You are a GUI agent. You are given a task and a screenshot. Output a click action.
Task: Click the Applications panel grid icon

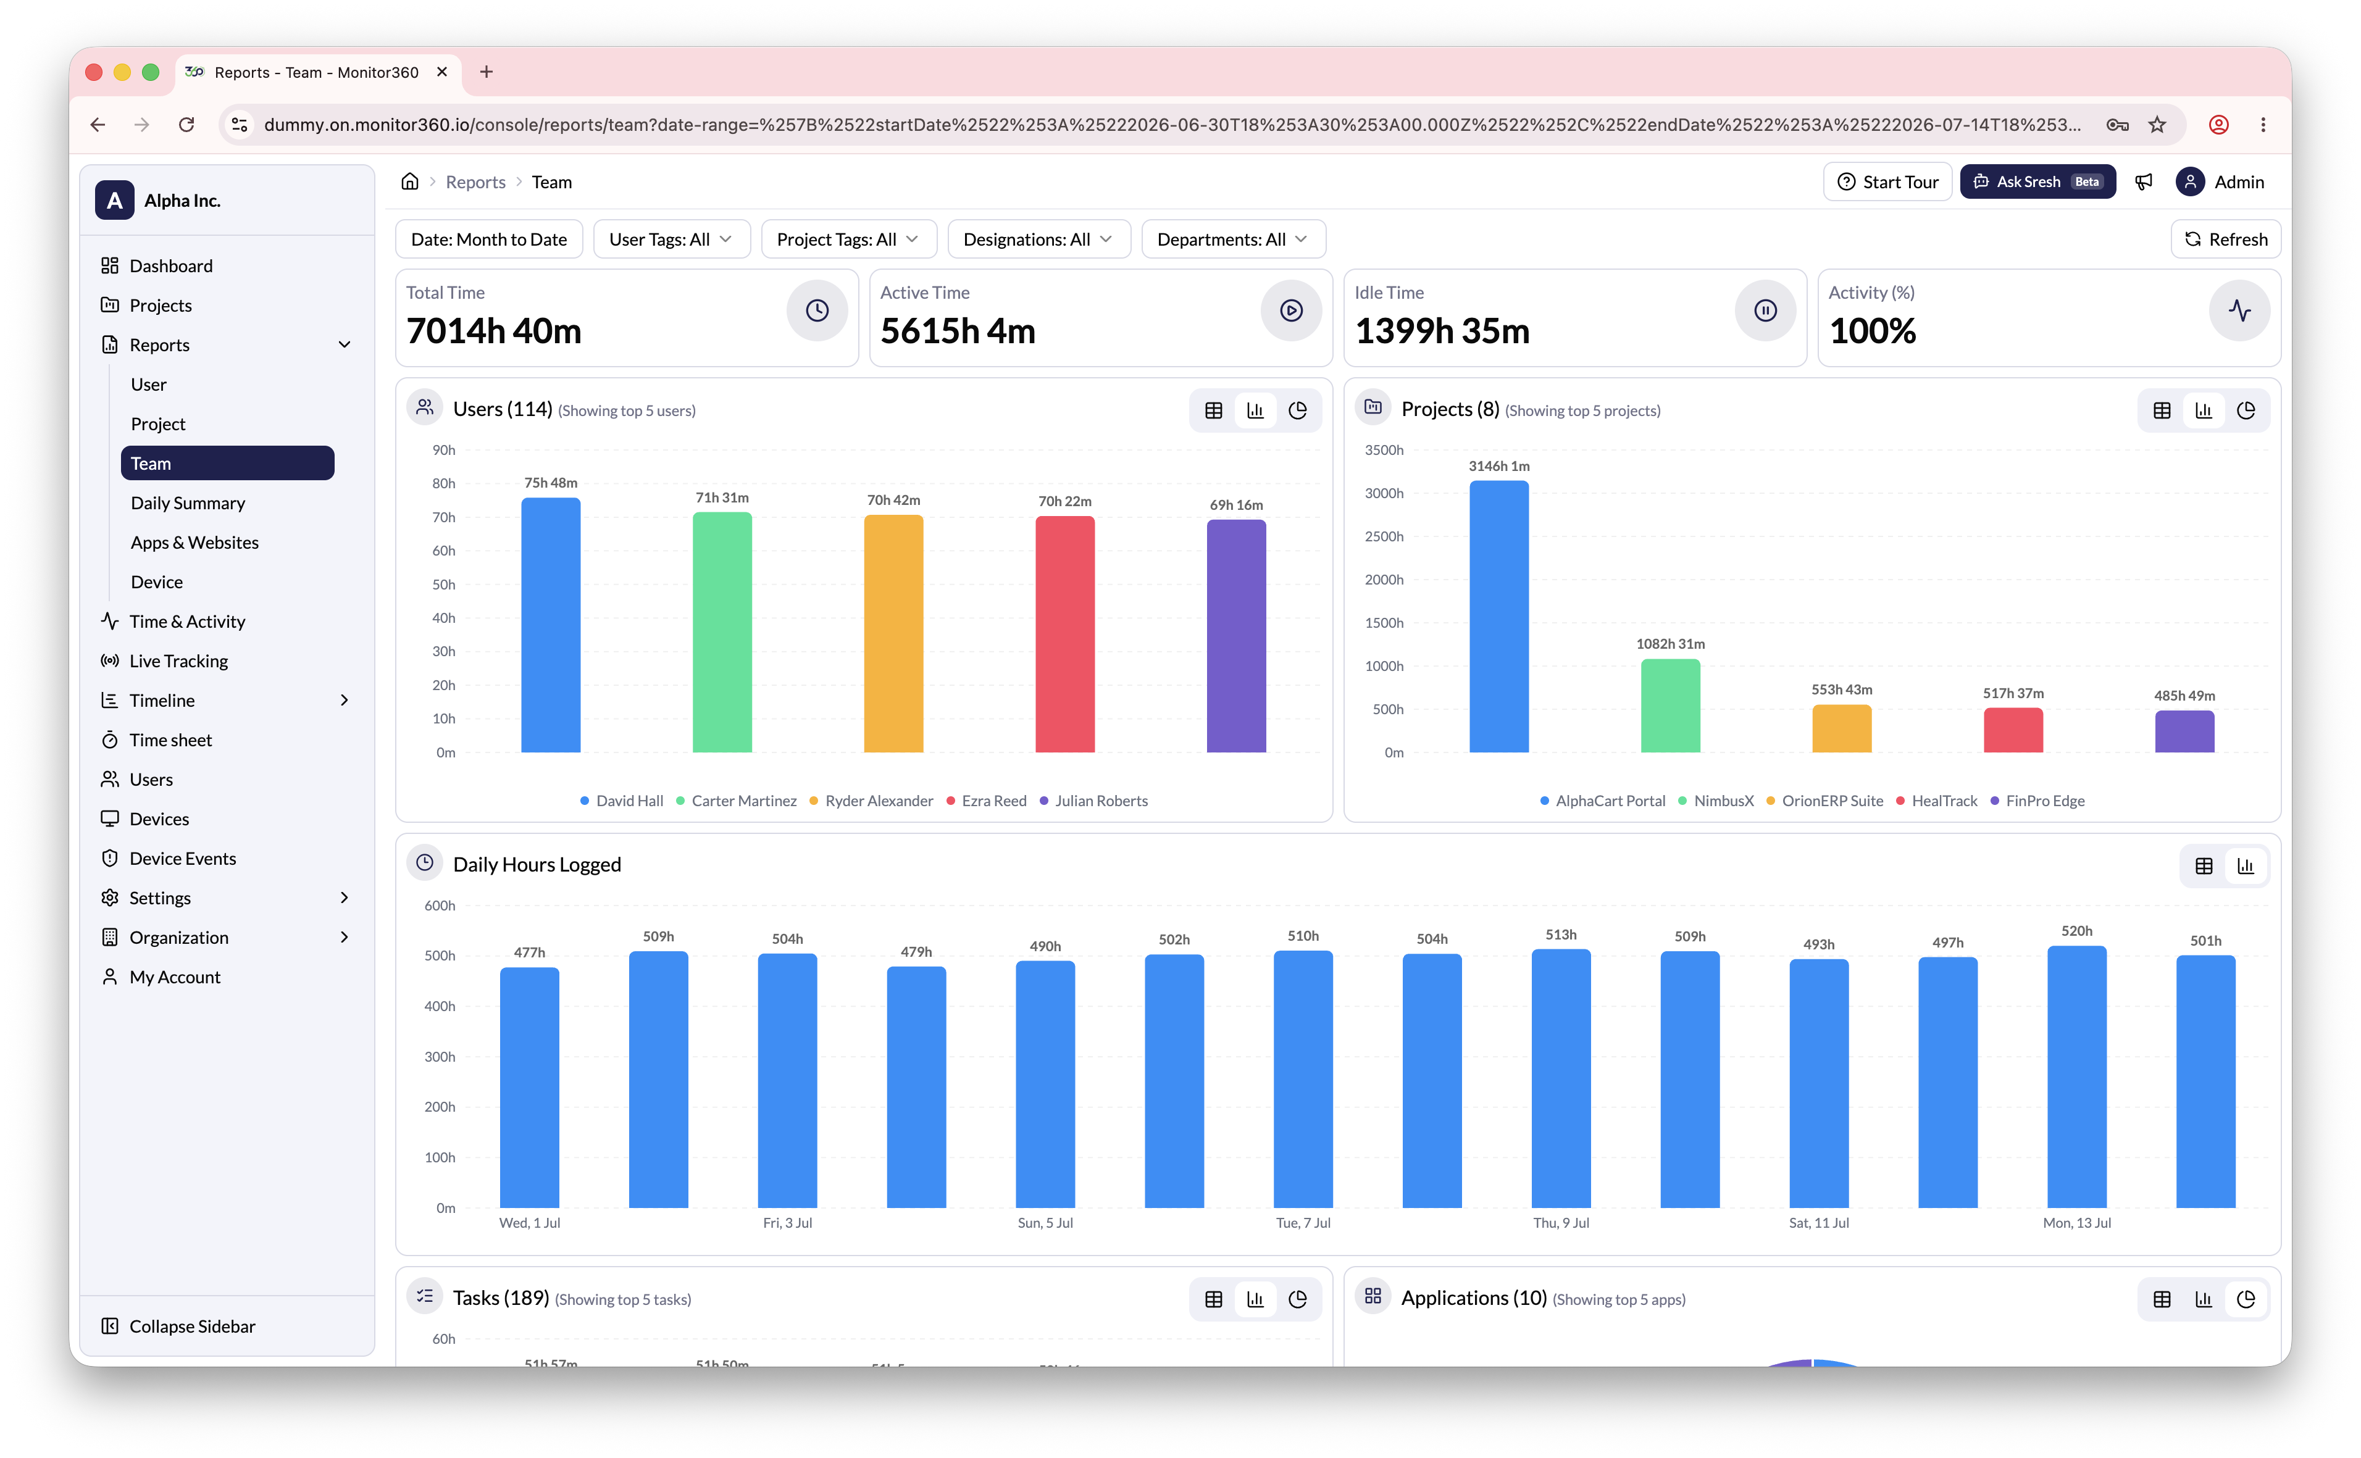coord(1373,1297)
